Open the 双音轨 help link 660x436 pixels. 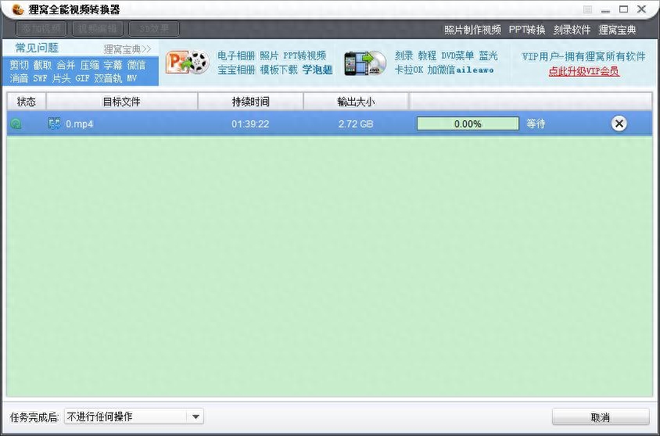click(108, 78)
